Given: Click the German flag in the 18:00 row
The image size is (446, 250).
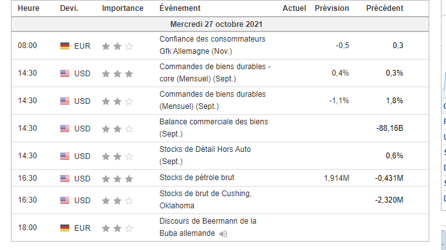Looking at the screenshot, I should (65, 228).
